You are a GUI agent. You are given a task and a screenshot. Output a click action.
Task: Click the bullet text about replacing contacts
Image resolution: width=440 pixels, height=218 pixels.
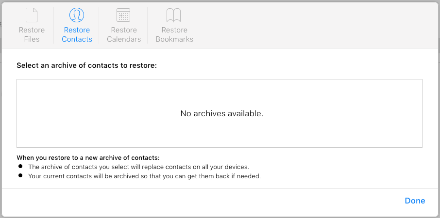(x=138, y=167)
